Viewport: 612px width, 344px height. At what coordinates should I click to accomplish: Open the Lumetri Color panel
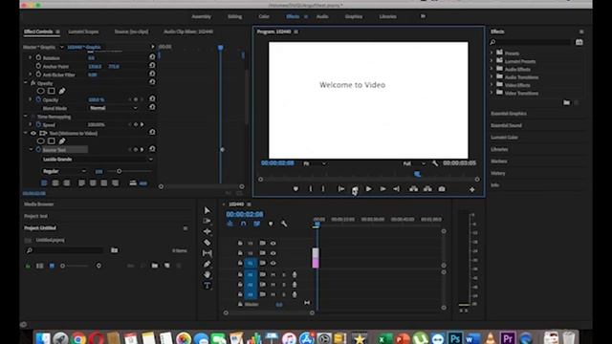pos(504,138)
